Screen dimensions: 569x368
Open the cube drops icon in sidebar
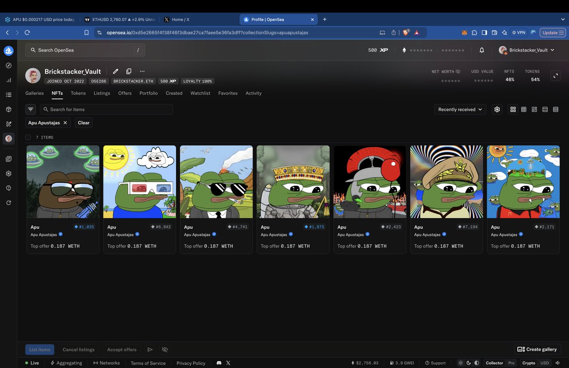tap(9, 109)
